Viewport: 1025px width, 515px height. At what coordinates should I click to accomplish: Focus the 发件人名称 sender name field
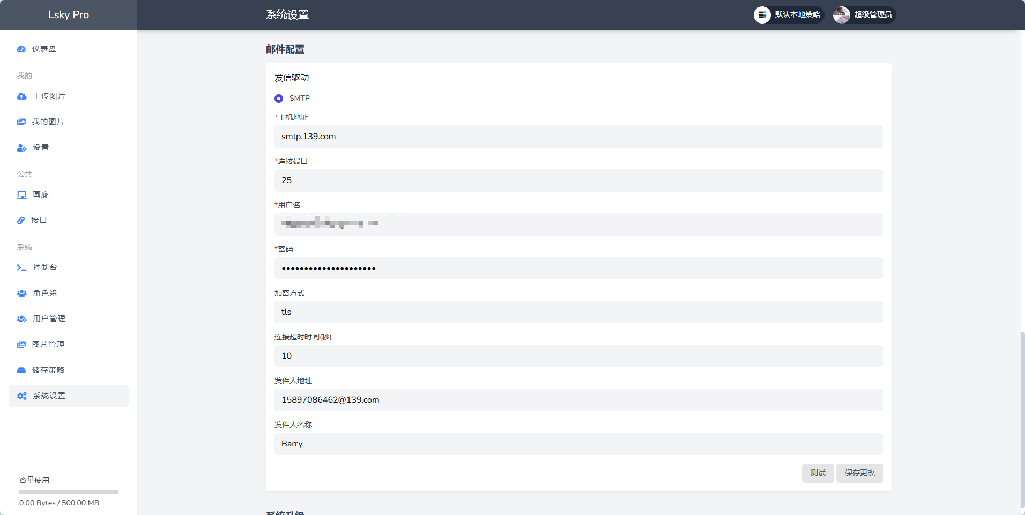tap(579, 444)
